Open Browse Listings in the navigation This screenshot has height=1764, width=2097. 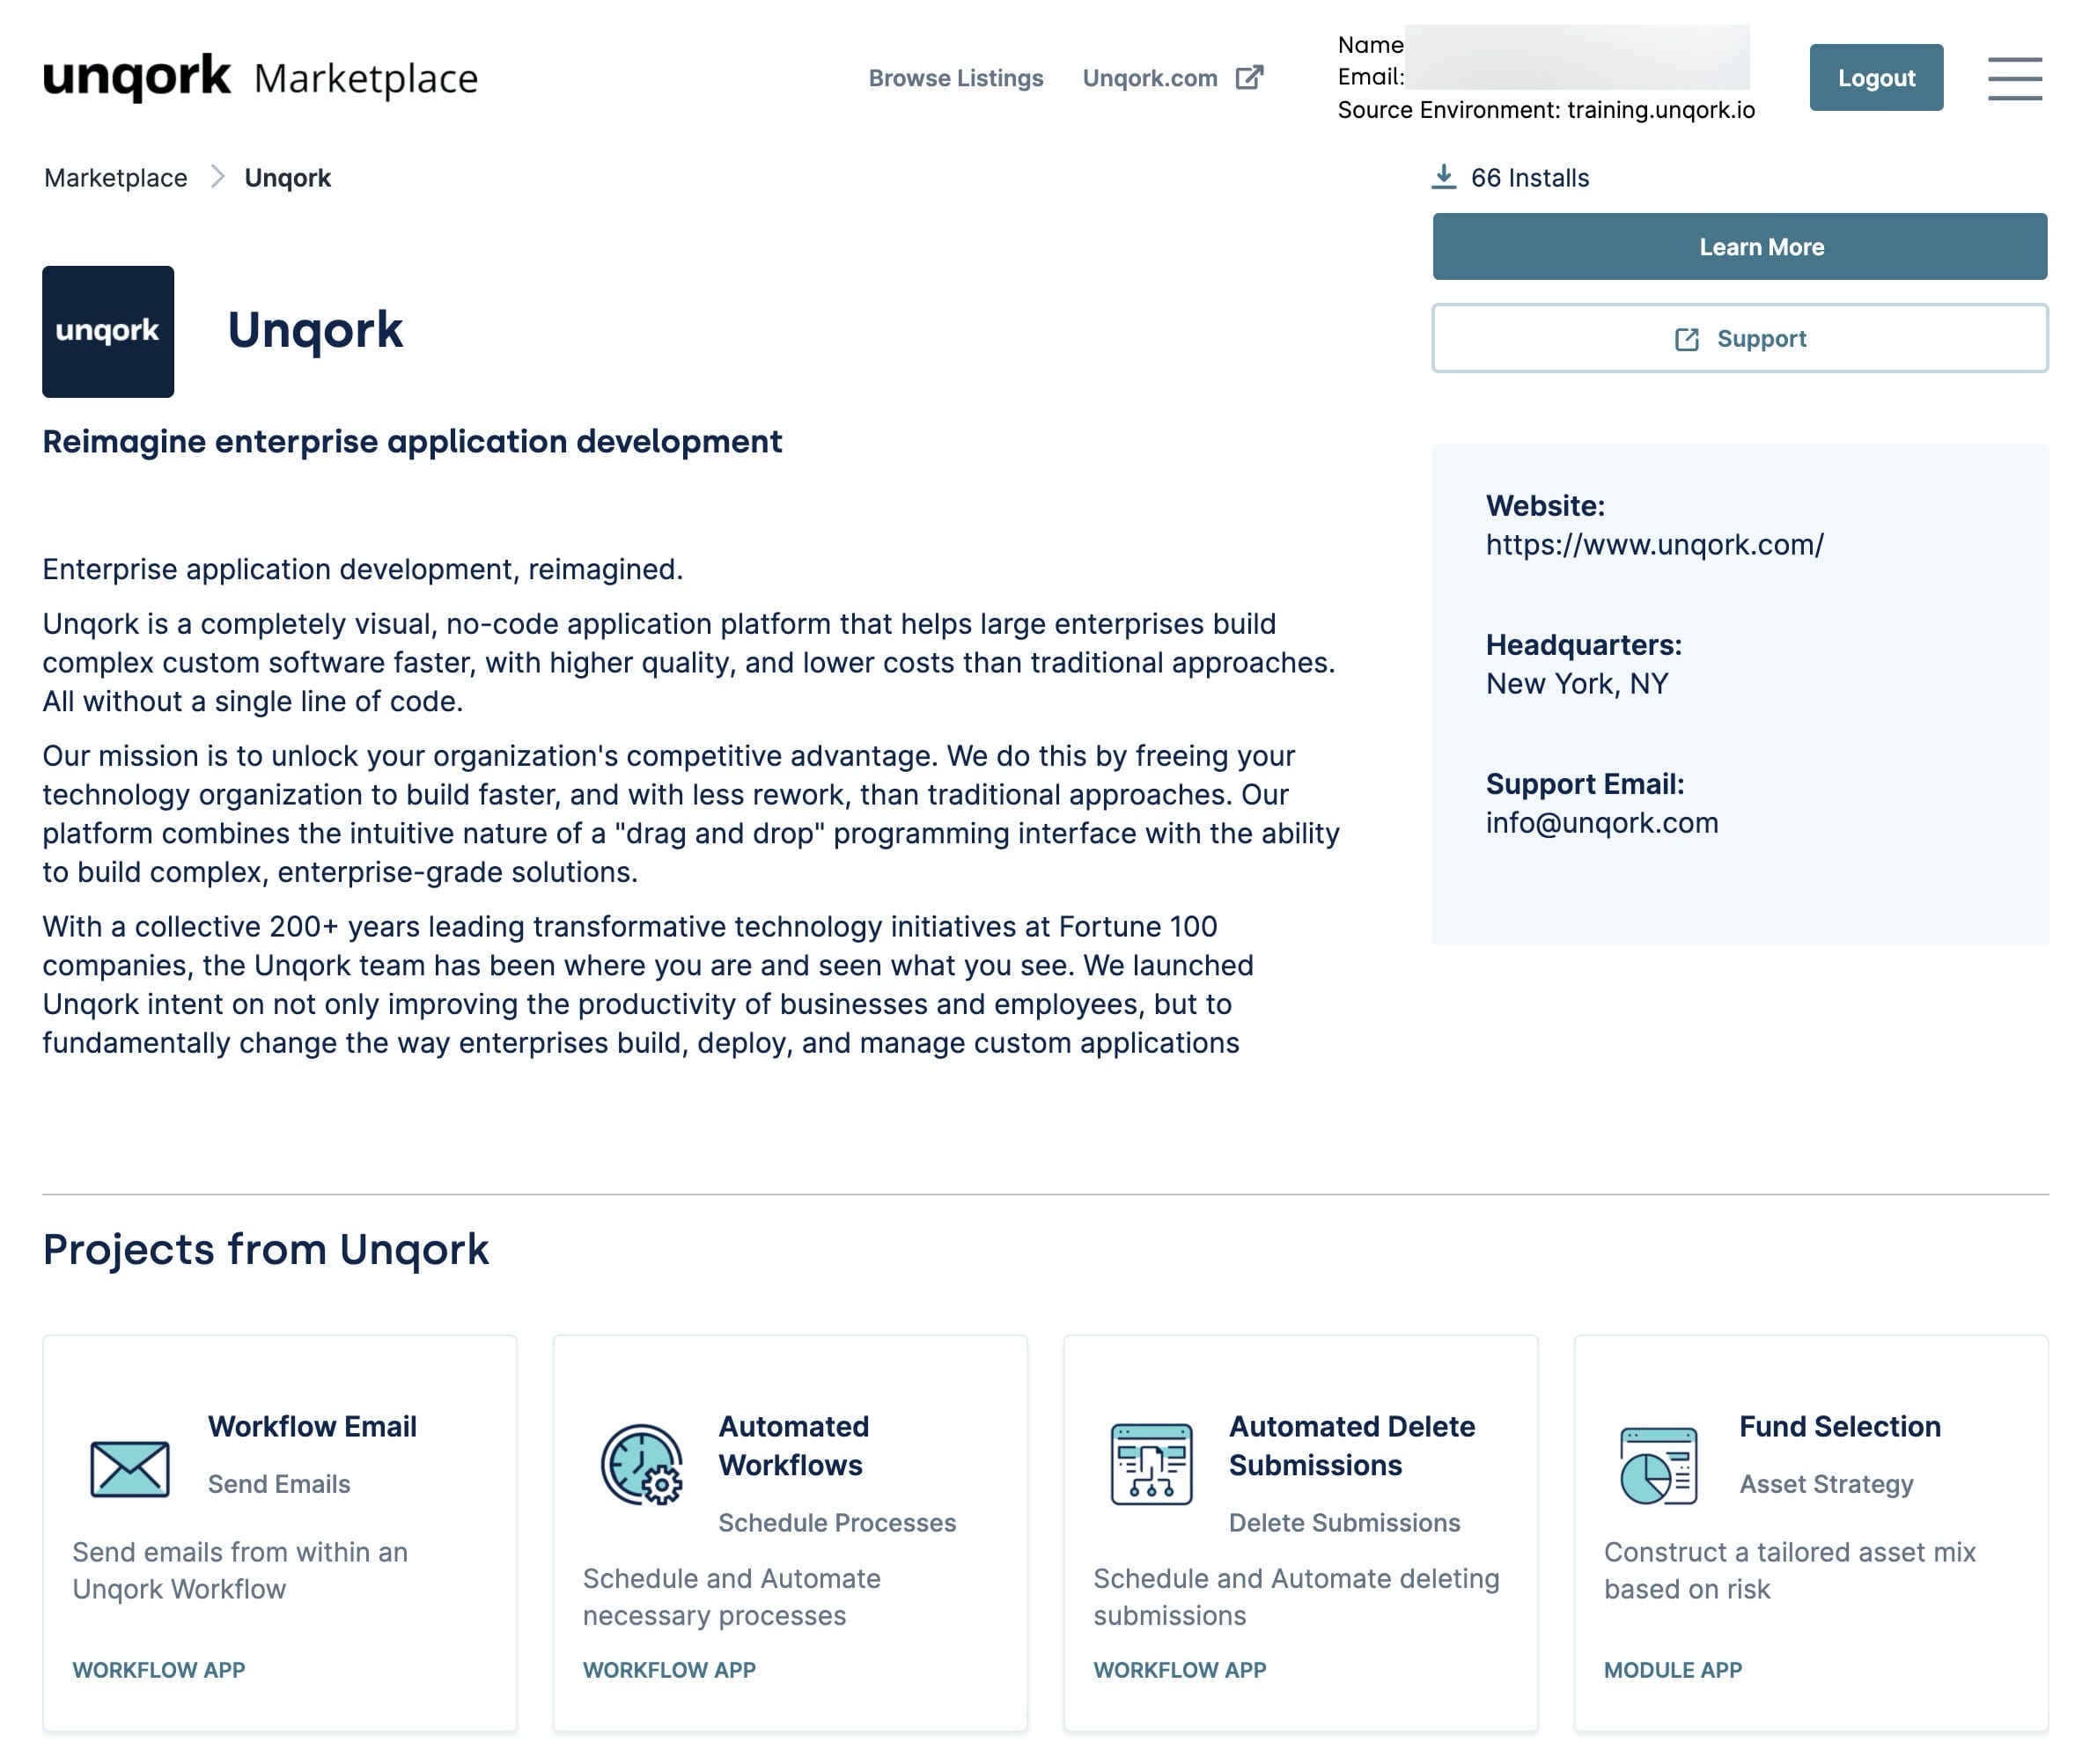tap(955, 78)
